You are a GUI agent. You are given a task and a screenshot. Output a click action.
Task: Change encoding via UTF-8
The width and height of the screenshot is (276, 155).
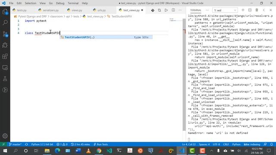216,144
